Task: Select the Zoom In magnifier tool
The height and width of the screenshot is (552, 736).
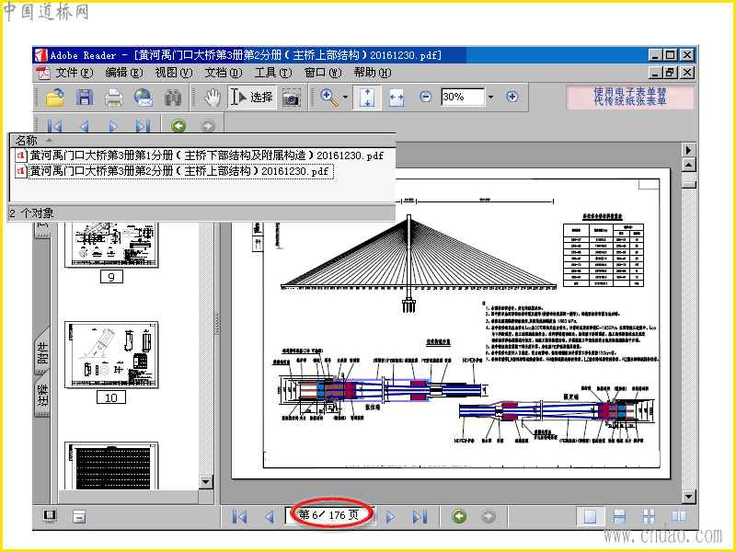Action: (329, 98)
